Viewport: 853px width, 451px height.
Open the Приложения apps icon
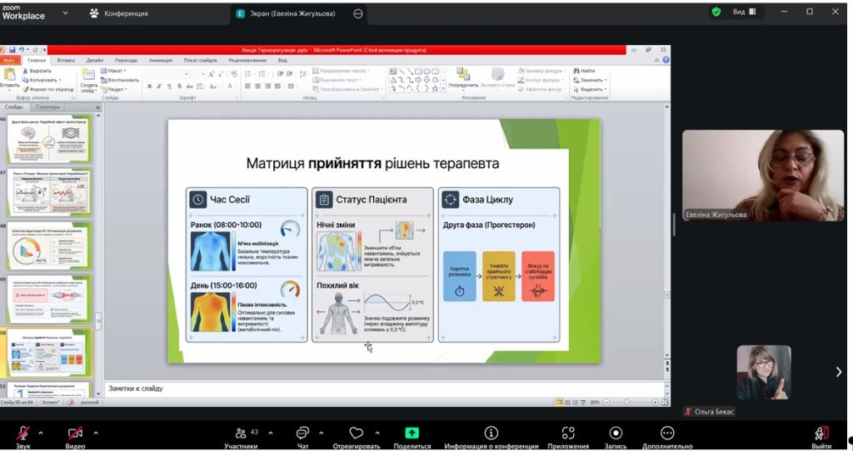point(568,434)
